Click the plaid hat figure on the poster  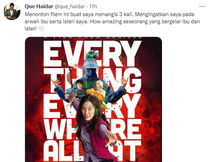tap(91, 67)
